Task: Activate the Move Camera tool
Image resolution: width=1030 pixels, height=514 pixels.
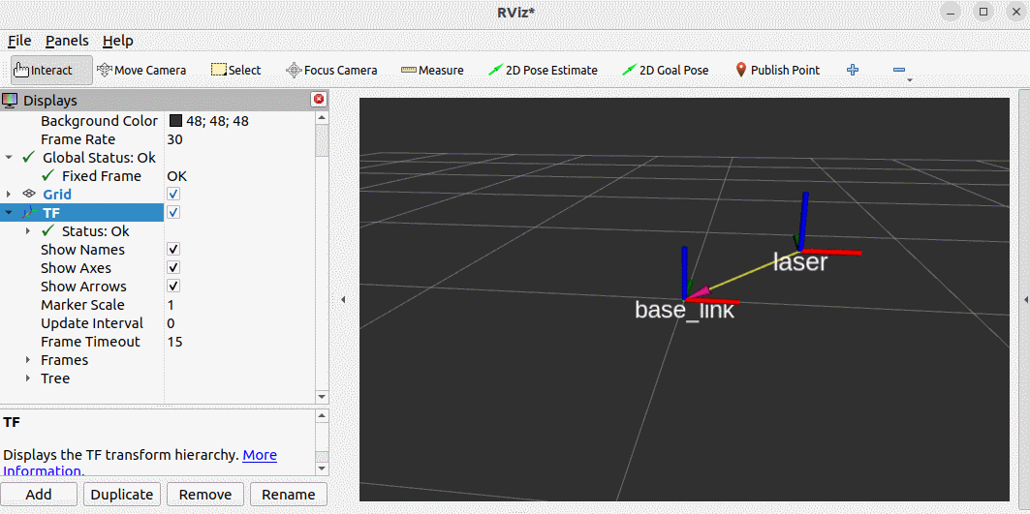Action: click(141, 71)
